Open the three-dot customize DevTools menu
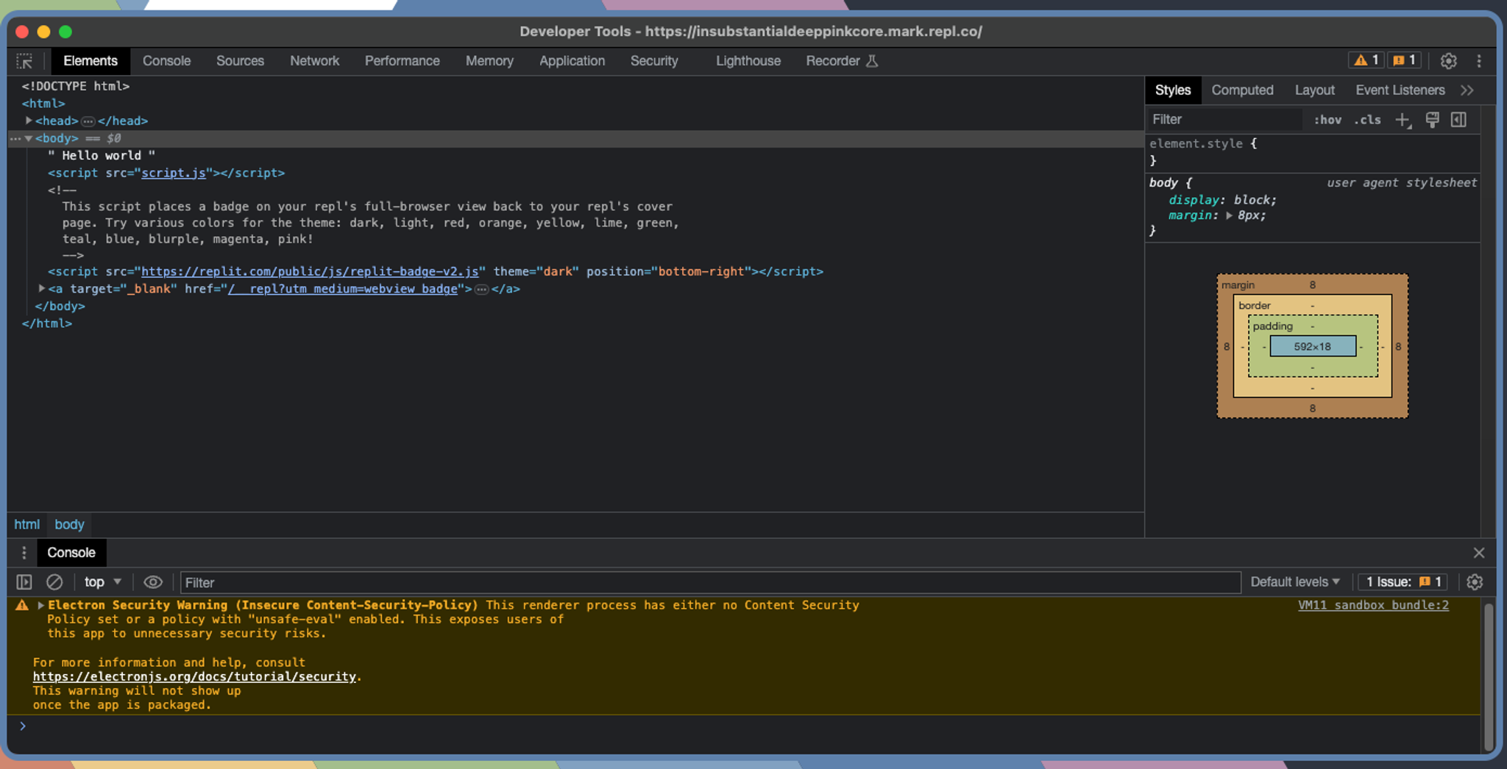Viewport: 1507px width, 769px height. pos(1479,61)
